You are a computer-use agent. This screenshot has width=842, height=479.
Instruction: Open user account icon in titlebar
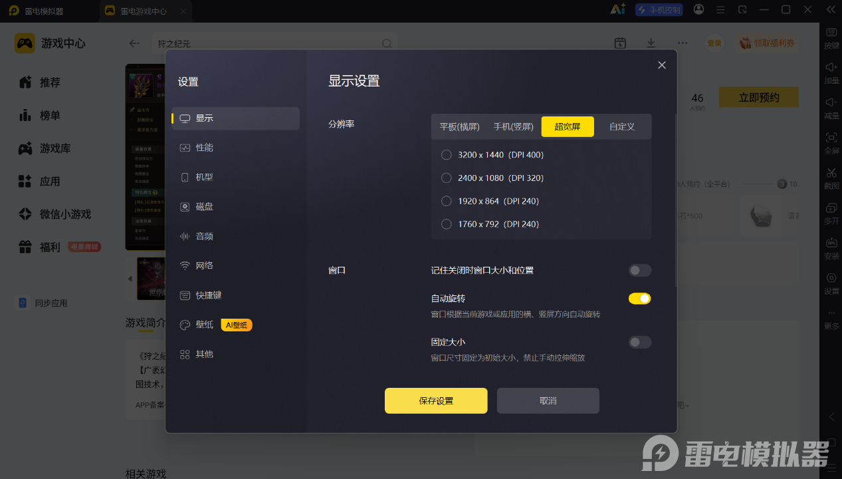[x=698, y=9]
